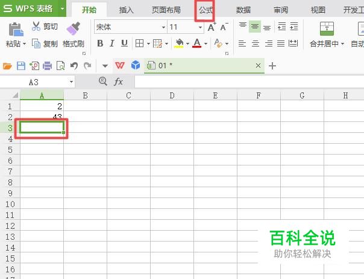Open the font size 11 dropdown
Image resolution: width=364 pixels, height=279 pixels.
point(200,27)
